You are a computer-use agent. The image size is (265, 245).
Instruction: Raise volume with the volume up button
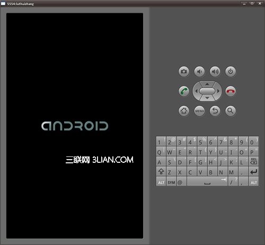coord(215,72)
